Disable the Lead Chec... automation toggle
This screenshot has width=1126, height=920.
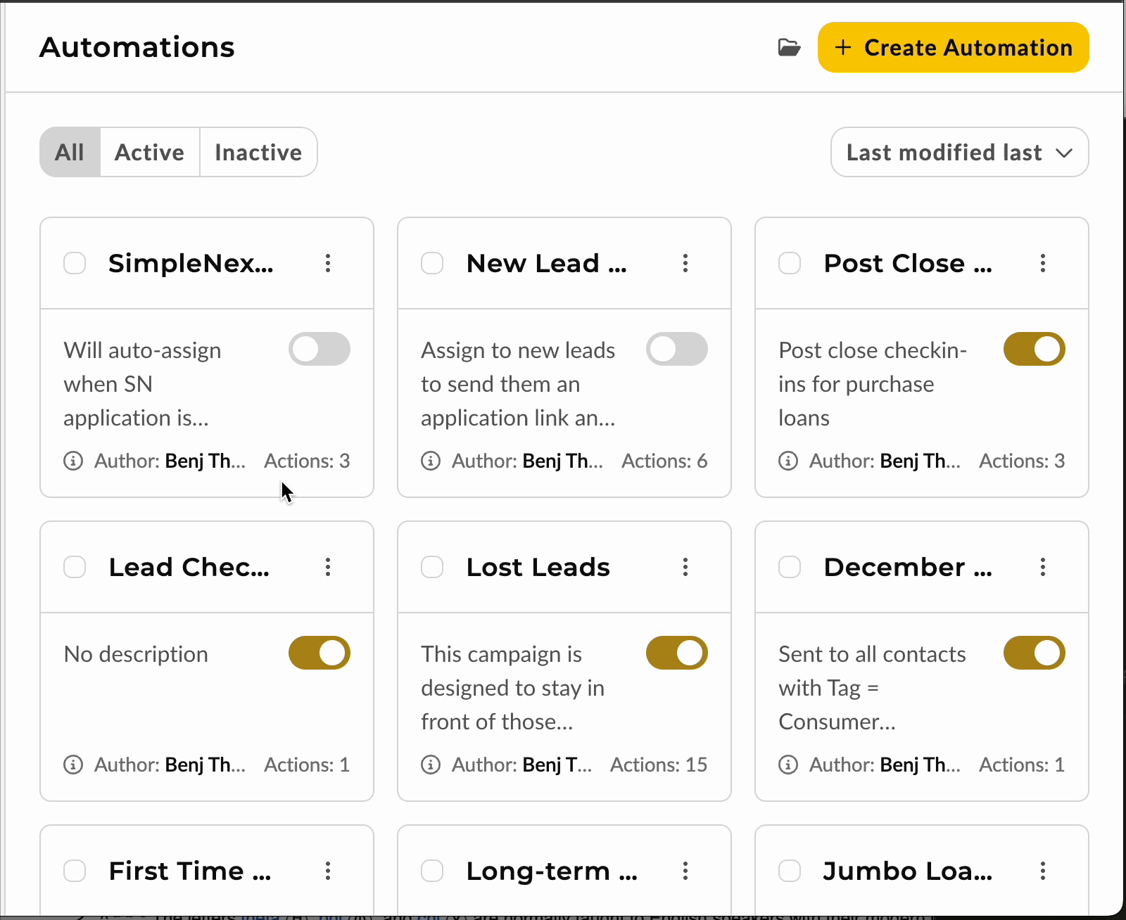320,653
